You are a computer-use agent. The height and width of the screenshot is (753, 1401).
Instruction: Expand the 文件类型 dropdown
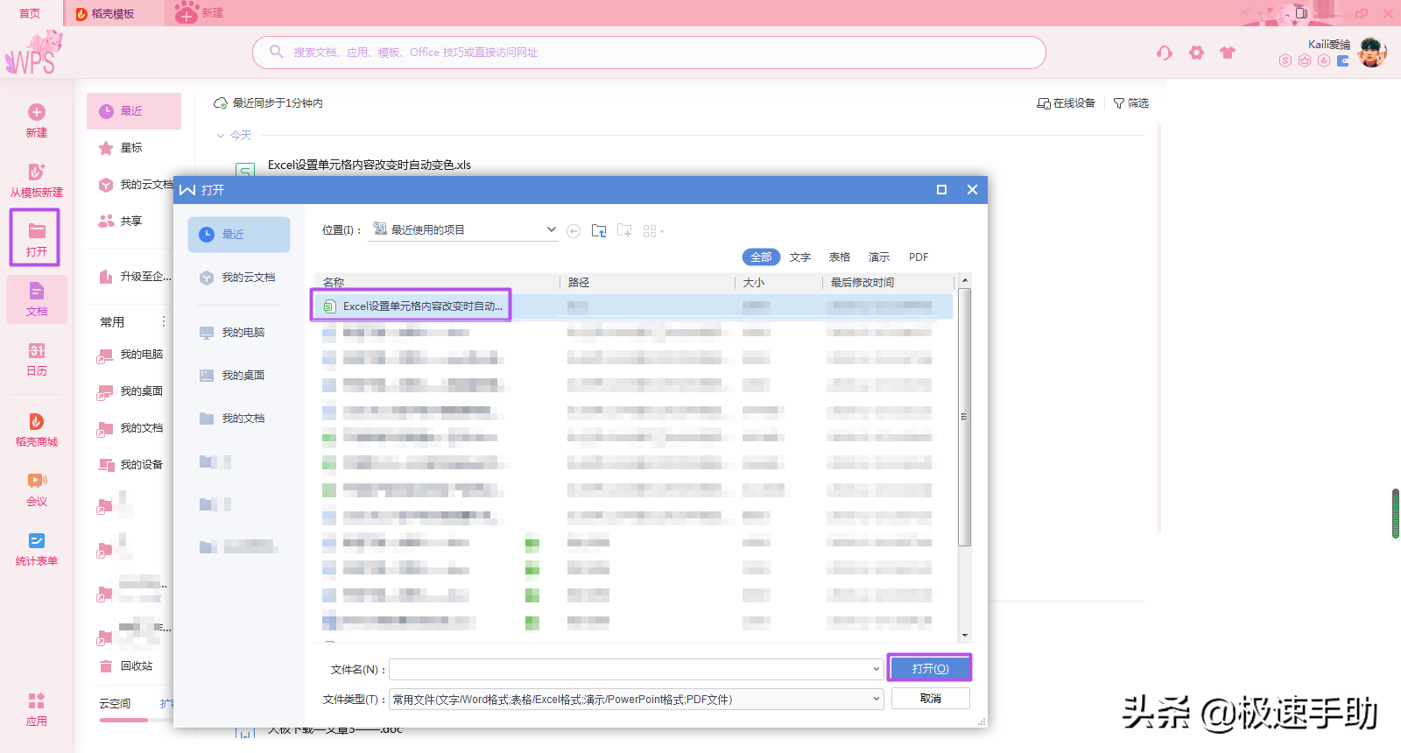pyautogui.click(x=876, y=699)
